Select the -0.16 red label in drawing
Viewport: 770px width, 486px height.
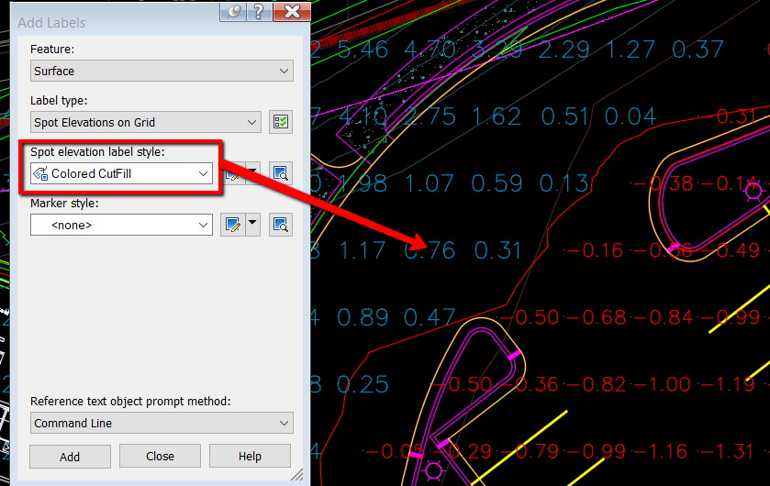(596, 250)
